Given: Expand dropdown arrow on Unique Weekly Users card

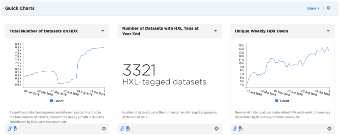Looking at the screenshot, I should click(x=328, y=31).
